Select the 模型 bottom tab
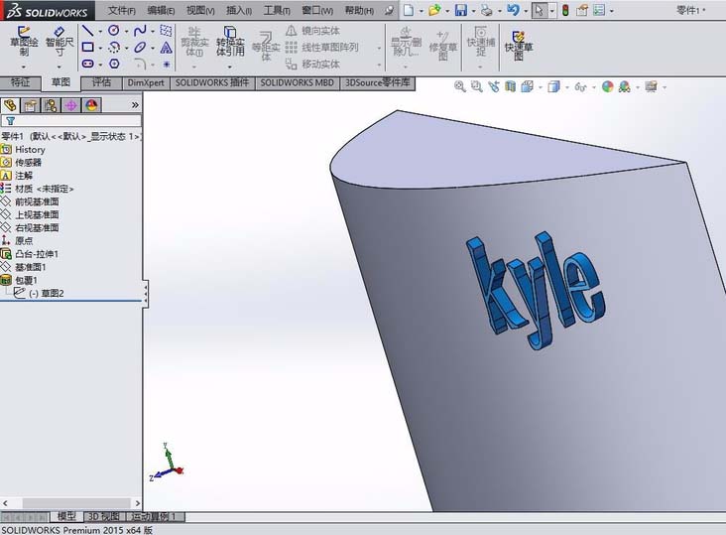The height and width of the screenshot is (535, 726). pos(66,516)
